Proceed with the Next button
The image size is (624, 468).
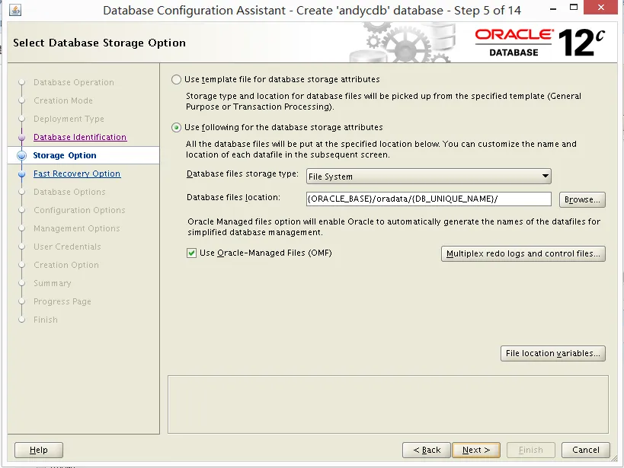click(476, 450)
